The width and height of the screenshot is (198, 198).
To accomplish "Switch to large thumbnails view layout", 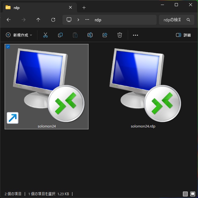I will pyautogui.click(x=192, y=194).
